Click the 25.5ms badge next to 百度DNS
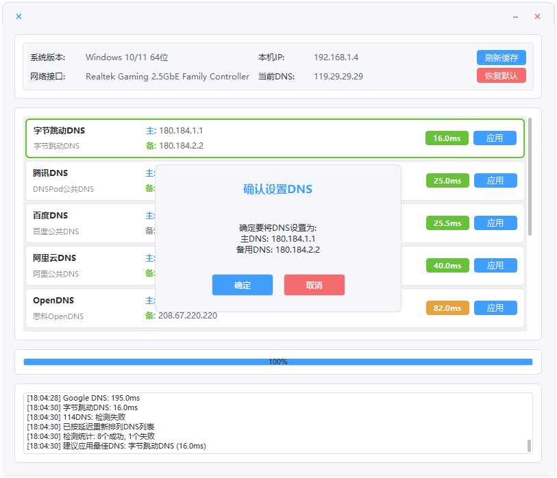Image resolution: width=557 pixels, height=478 pixels. point(447,223)
